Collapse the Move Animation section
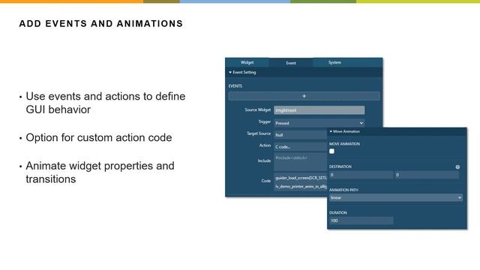 [331, 131]
